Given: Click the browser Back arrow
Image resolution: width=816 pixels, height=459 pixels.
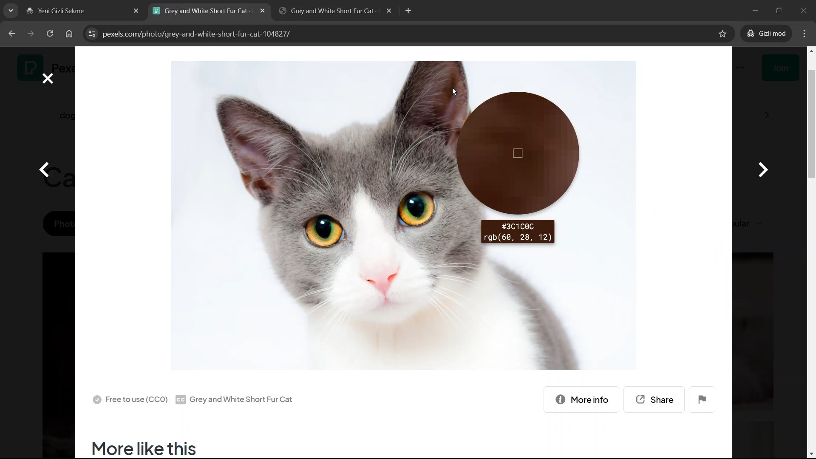Looking at the screenshot, I should click(x=11, y=34).
